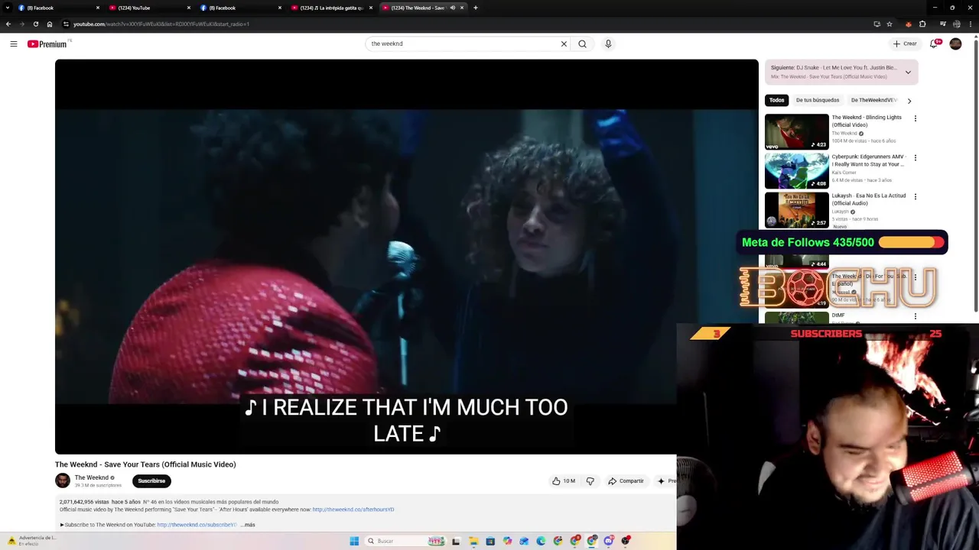The image size is (979, 550).
Task: Open Discord from the taskbar
Action: pos(608,541)
